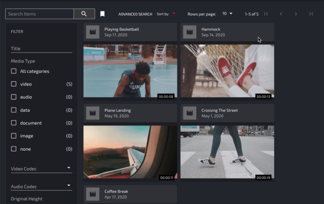Open the Plane Landing video thumbnail
This screenshot has width=324, height=204.
pyautogui.click(x=130, y=153)
